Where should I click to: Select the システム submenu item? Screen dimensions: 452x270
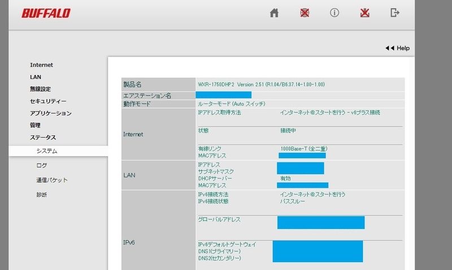[x=58, y=151]
